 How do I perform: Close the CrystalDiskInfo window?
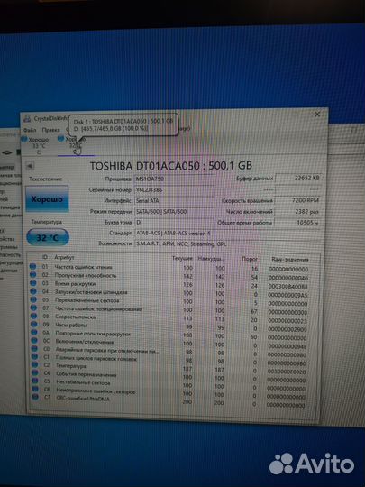[x=317, y=115]
